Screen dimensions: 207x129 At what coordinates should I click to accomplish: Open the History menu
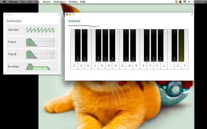coord(47,2)
